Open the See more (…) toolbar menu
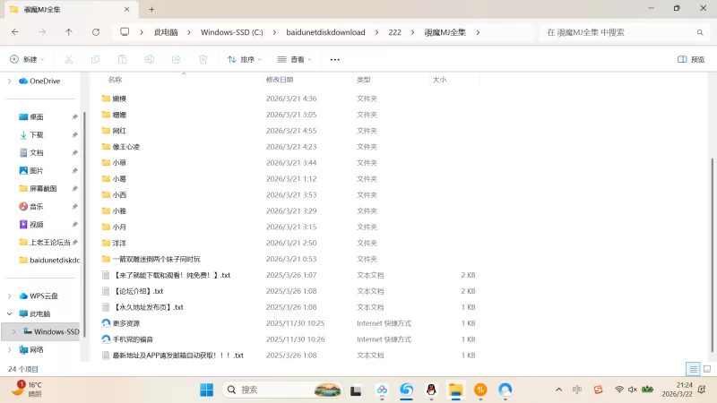 coord(335,59)
